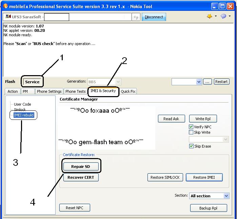Click the Recover CERT button
The image size is (237, 219).
(81, 177)
